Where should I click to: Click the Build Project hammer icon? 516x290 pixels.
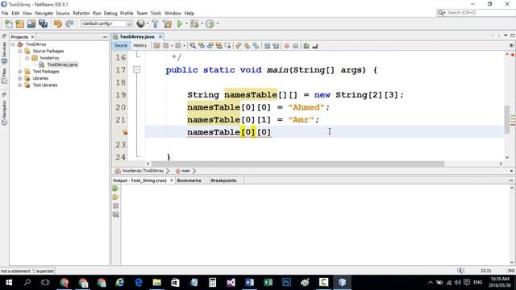155,23
